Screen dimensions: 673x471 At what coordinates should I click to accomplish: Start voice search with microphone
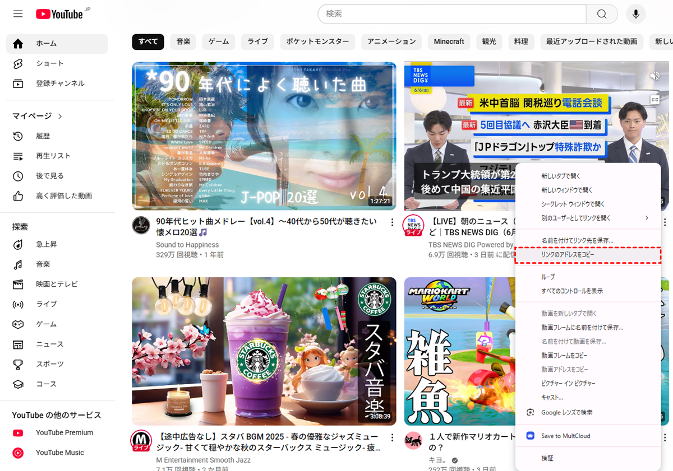coord(635,14)
